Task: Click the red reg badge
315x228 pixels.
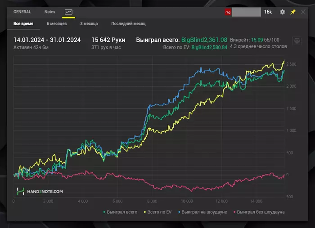Action: click(x=228, y=12)
